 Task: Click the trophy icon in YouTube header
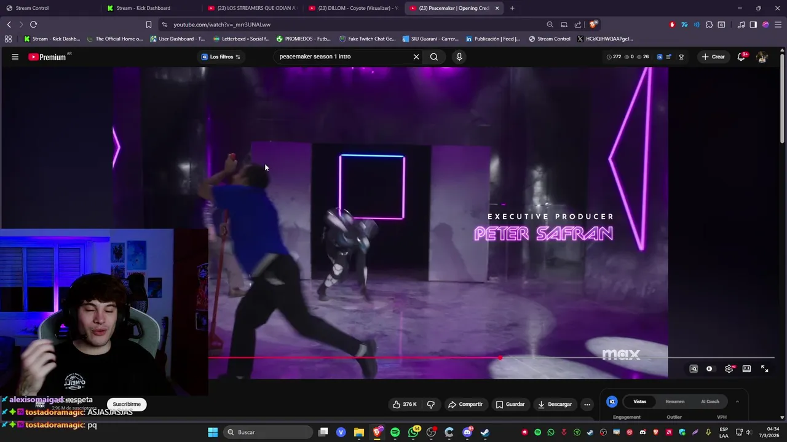(x=681, y=56)
